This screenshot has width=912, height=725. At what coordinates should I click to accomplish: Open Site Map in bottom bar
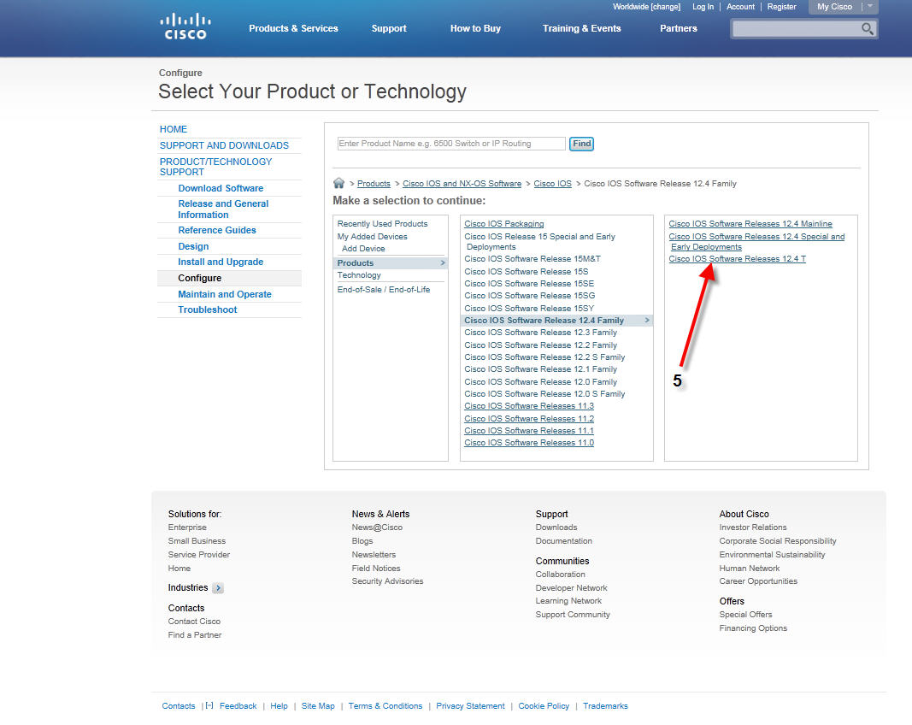[x=318, y=706]
